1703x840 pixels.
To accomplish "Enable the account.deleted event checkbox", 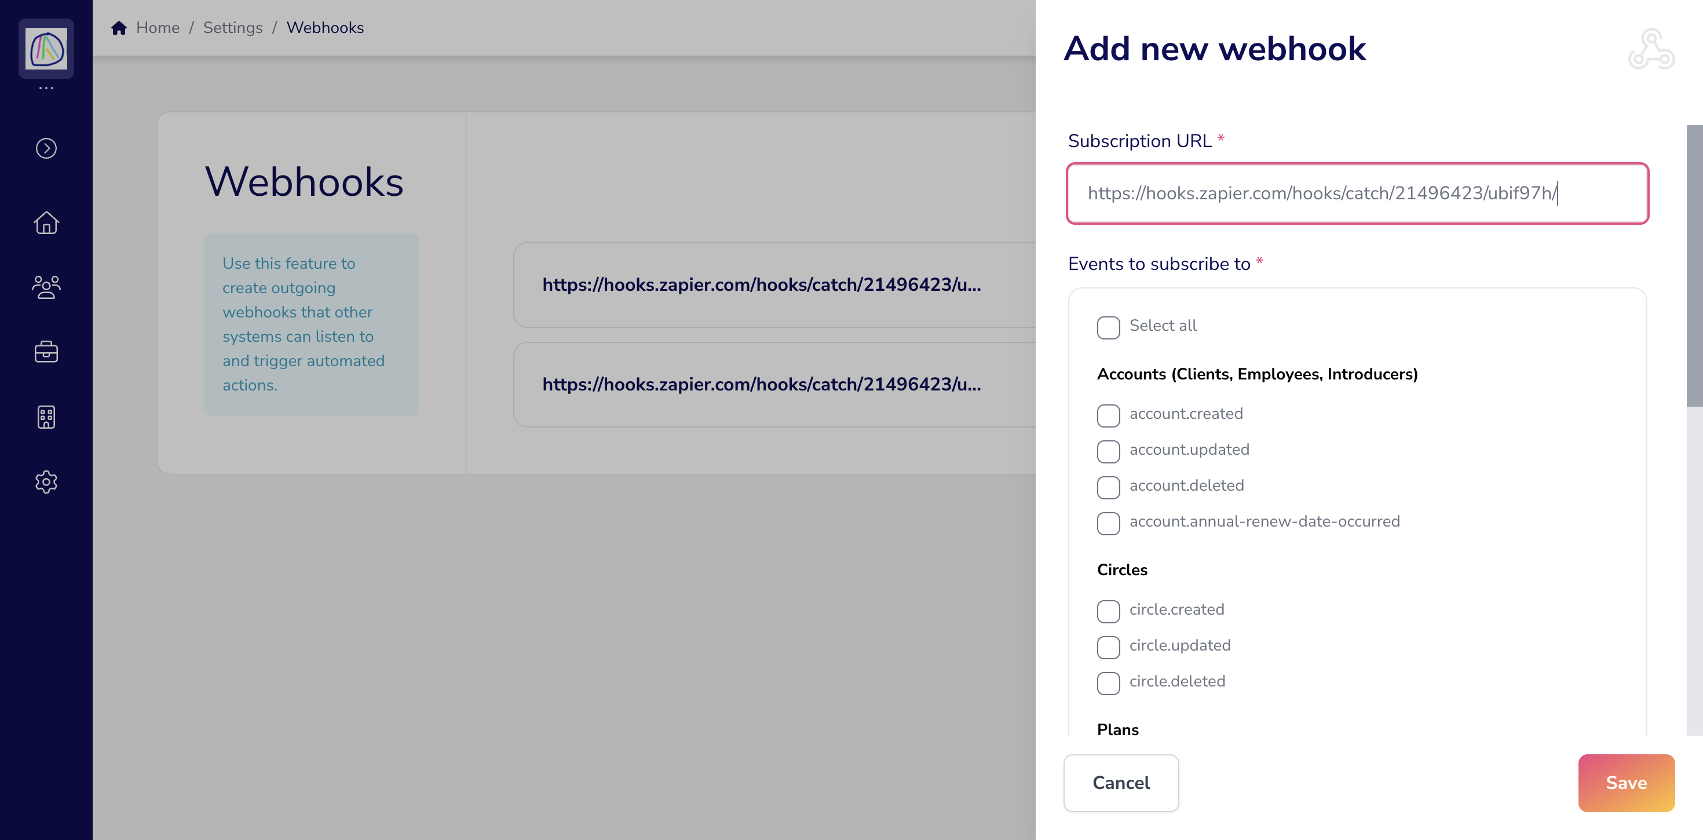I will tap(1109, 487).
